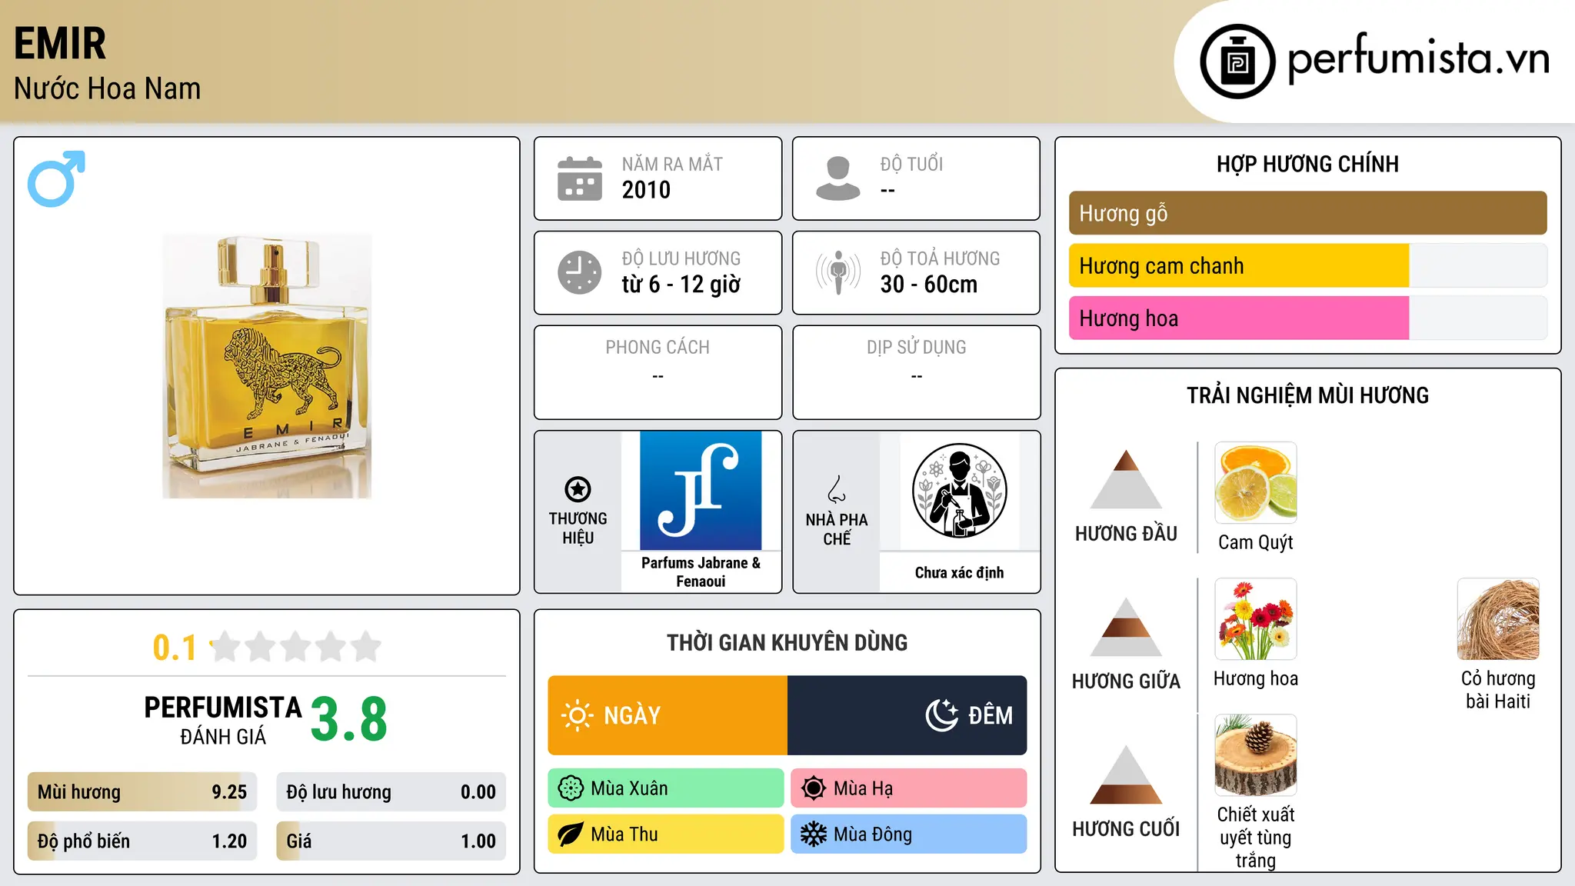Image resolution: width=1575 pixels, height=886 pixels.
Task: Select the Chiết xuất tuyết tùng trắng image
Action: coord(1256,755)
